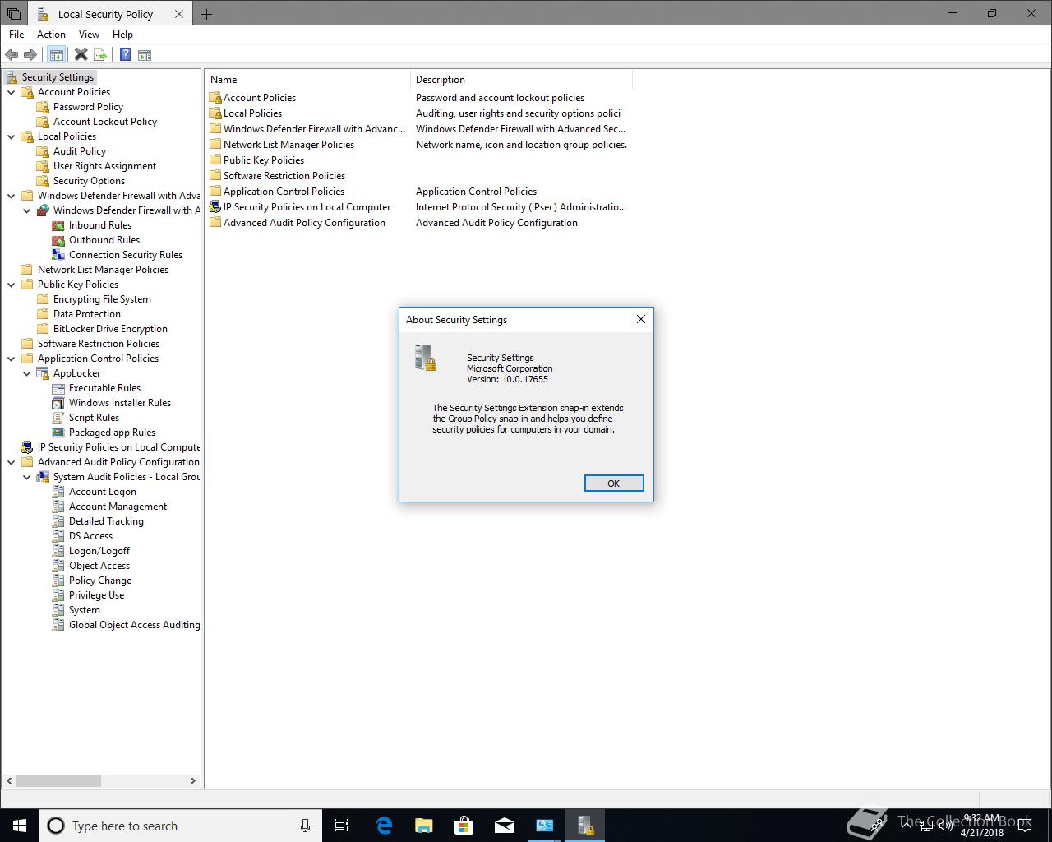Close the About Security Settings dialog with X
Image resolution: width=1052 pixels, height=842 pixels.
[641, 319]
